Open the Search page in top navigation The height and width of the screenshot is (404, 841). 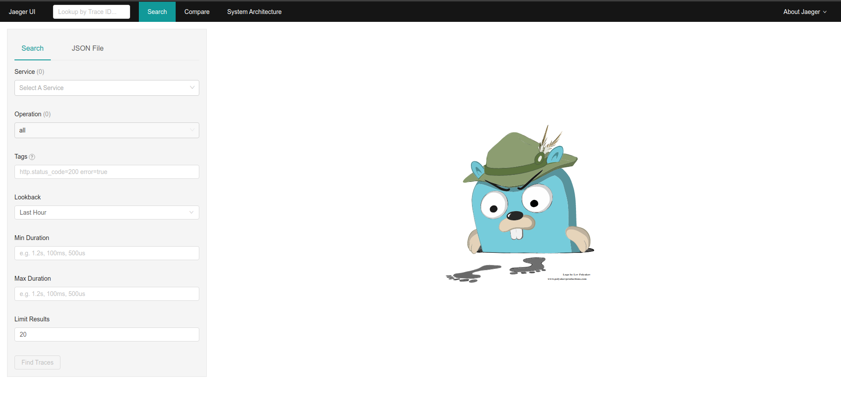tap(157, 12)
